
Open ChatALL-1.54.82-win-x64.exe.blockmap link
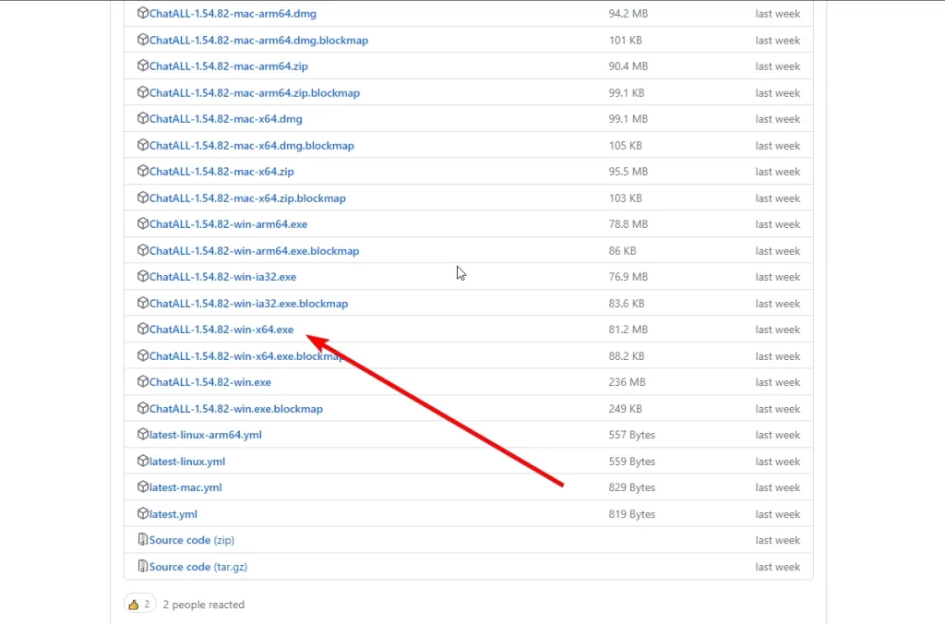(247, 355)
